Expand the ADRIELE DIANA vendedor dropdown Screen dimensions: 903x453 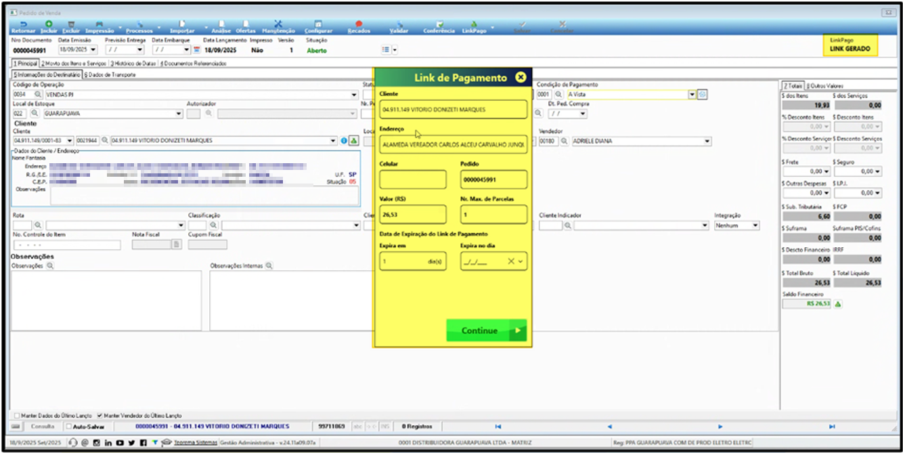click(707, 141)
